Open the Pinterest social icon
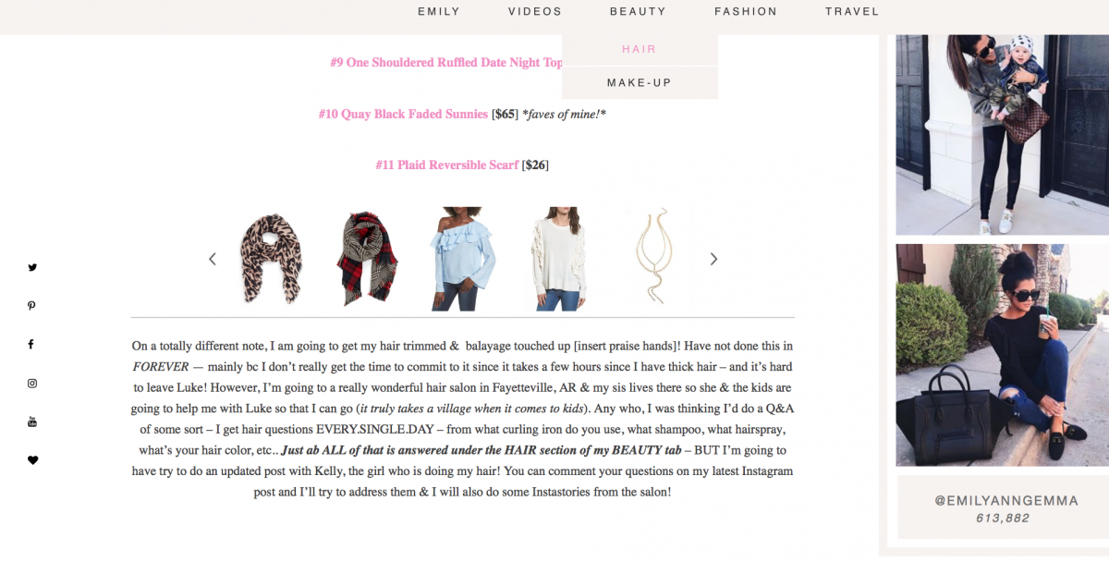This screenshot has width=1109, height=562. coord(32,306)
